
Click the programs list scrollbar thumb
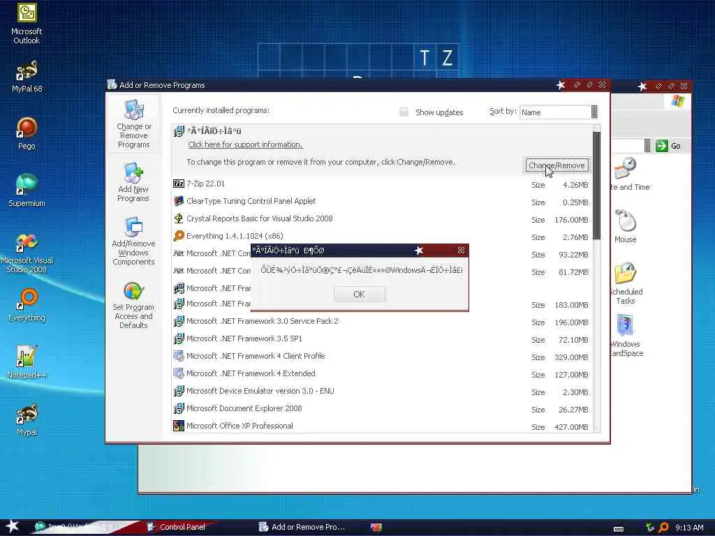pos(596,186)
